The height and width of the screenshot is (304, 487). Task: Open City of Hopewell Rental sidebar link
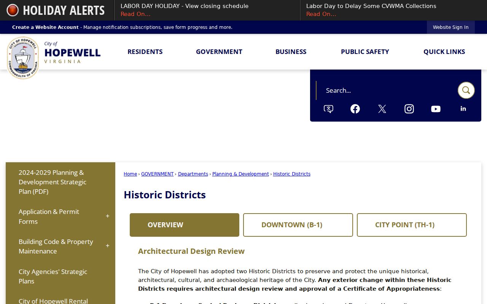(x=53, y=301)
